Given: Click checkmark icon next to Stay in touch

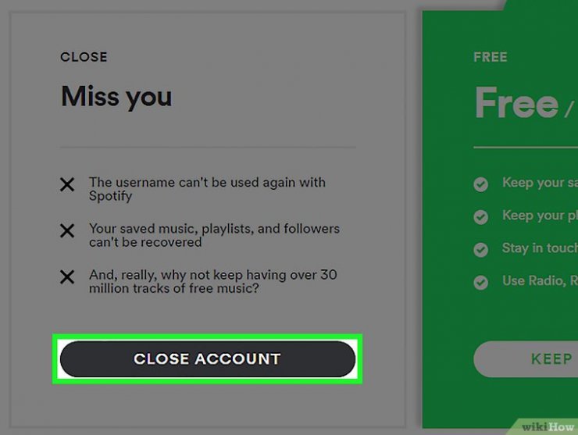Looking at the screenshot, I should pos(481,250).
